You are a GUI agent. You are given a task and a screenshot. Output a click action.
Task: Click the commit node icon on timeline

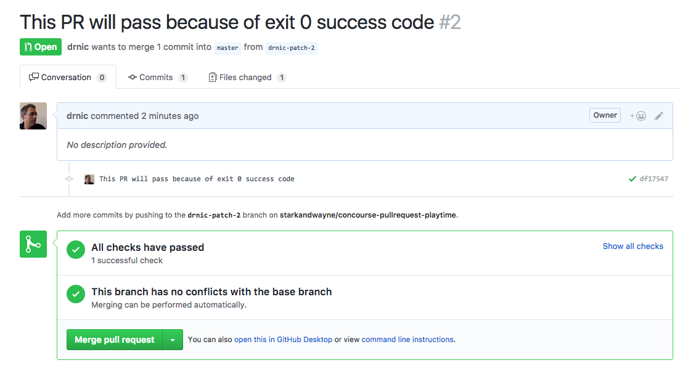pos(69,179)
